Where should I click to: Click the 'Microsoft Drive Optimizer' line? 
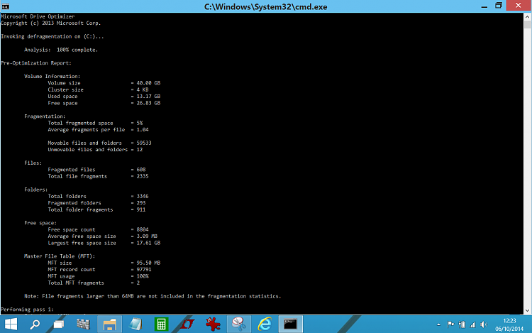(38, 16)
